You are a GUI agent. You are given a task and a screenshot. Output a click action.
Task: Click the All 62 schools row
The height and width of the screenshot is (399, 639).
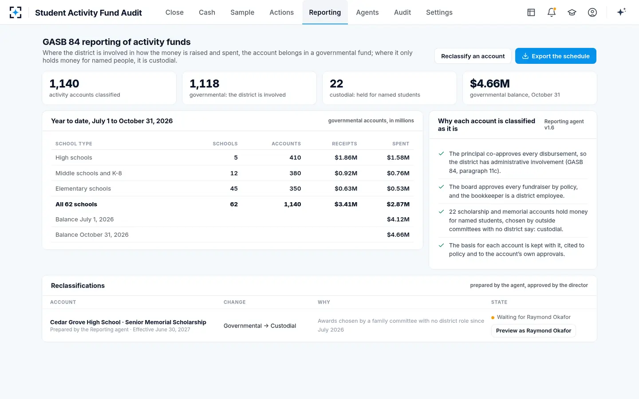point(233,204)
